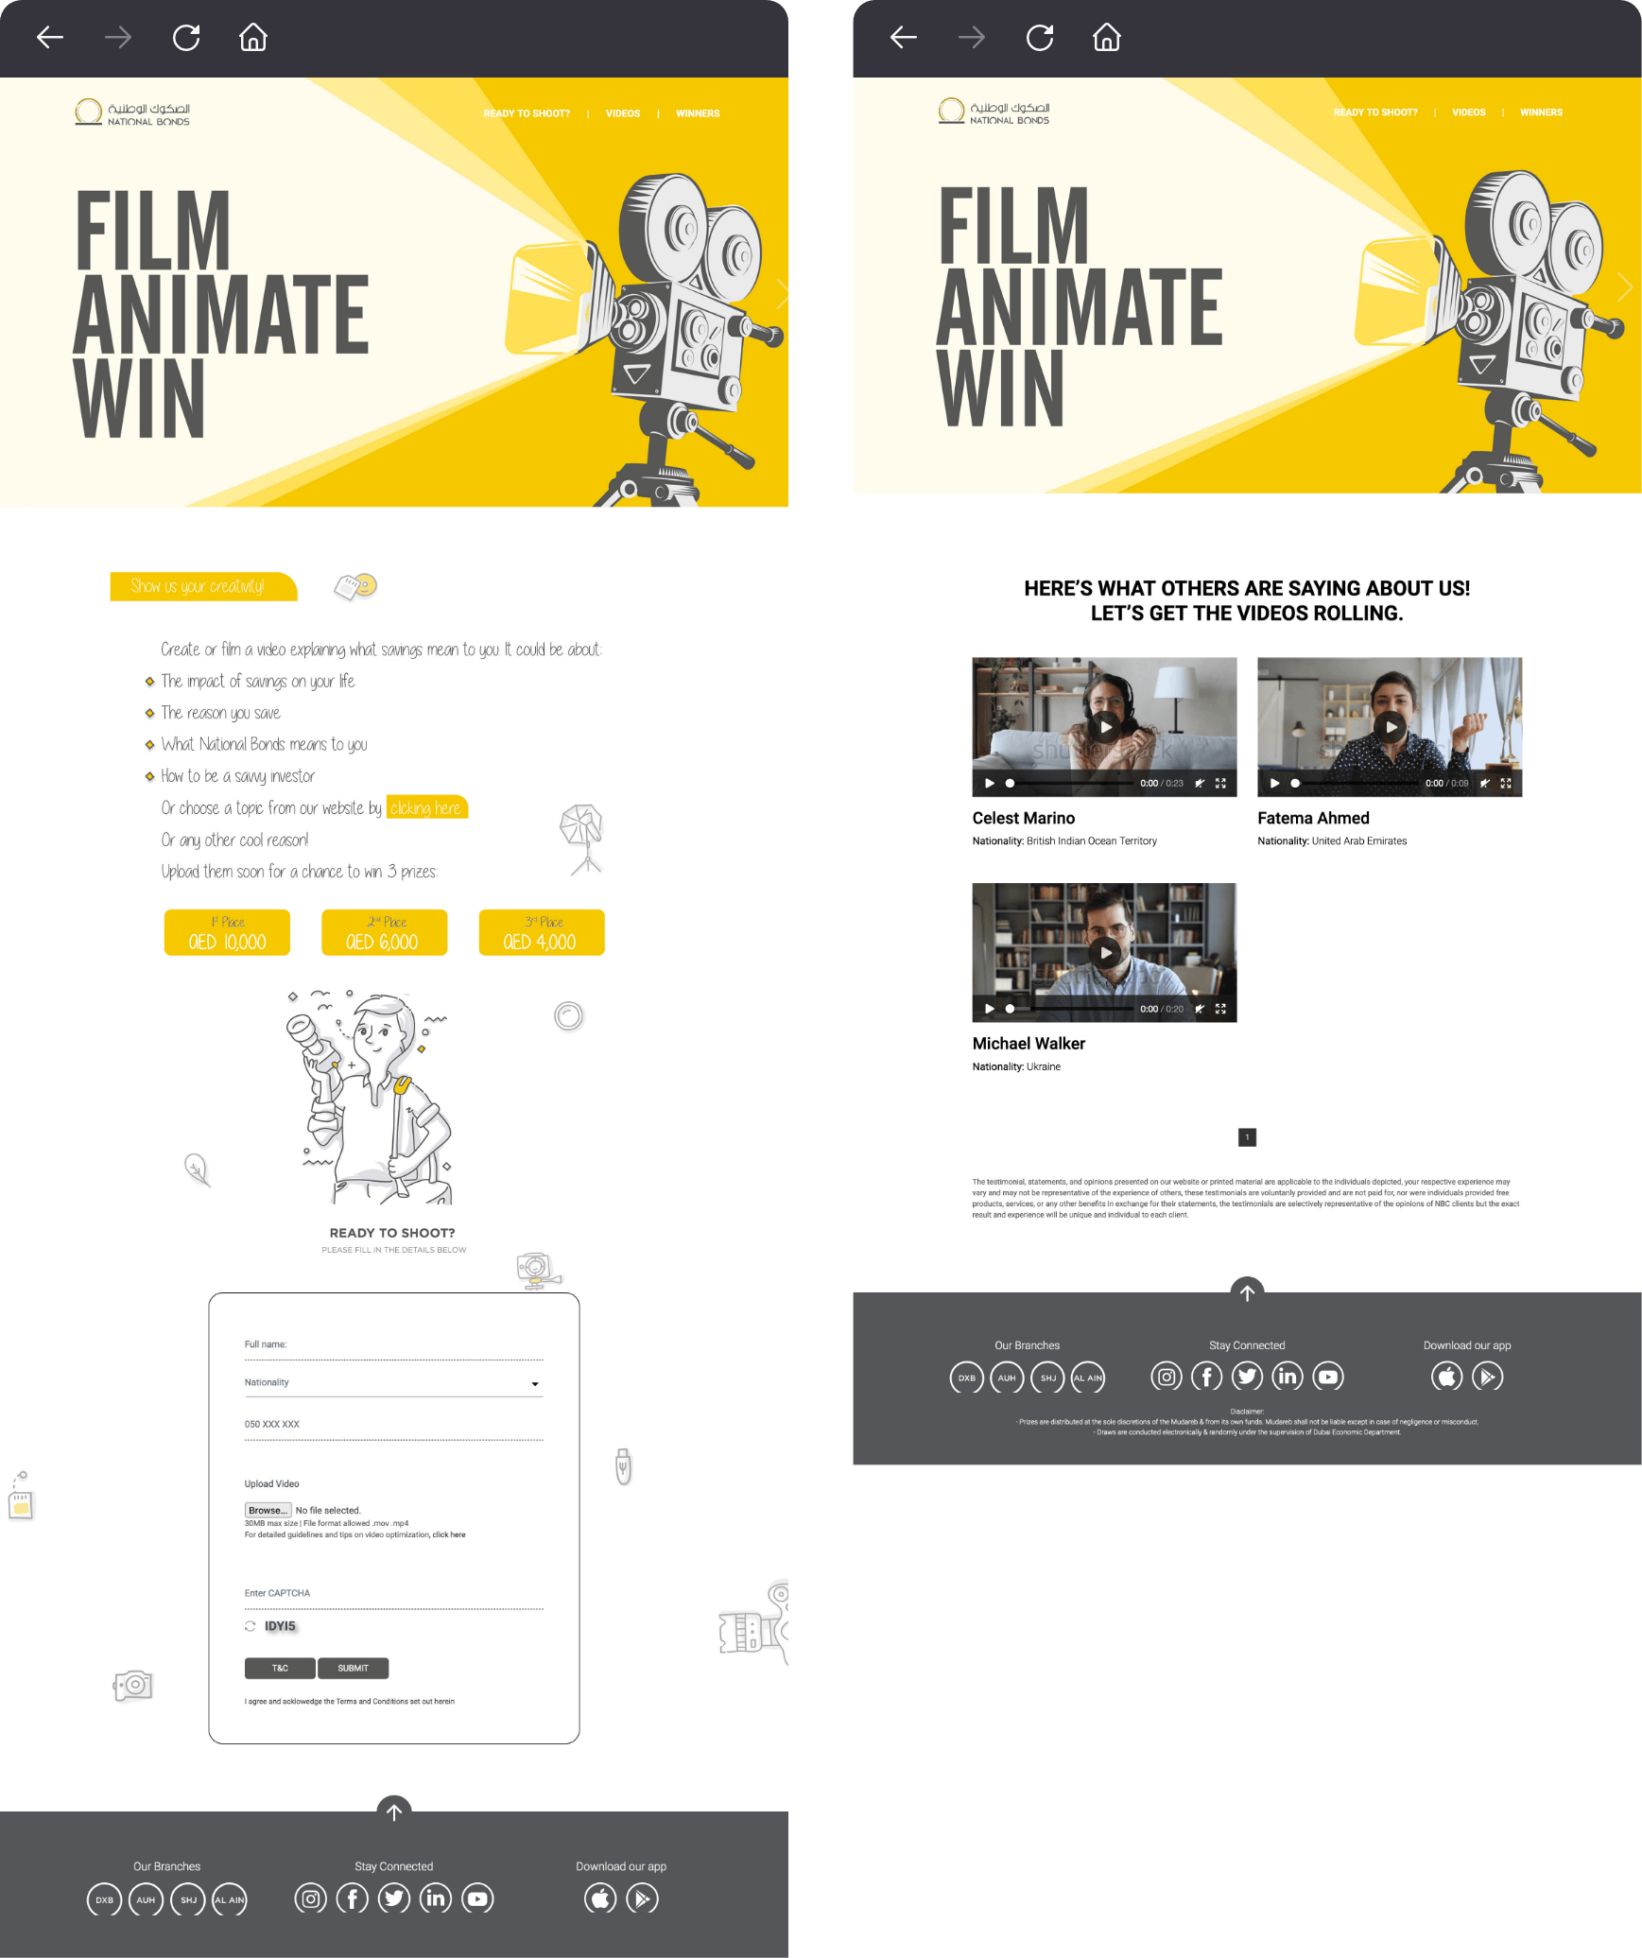The image size is (1642, 1958).
Task: Open WINNERS menu item on right page
Action: [x=1541, y=113]
